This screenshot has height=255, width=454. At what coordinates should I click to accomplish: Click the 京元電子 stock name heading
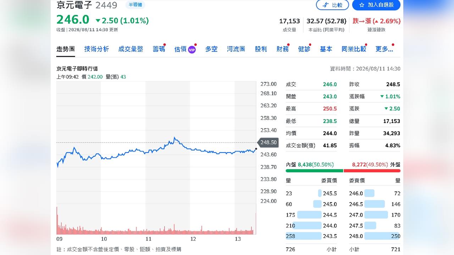pos(74,5)
